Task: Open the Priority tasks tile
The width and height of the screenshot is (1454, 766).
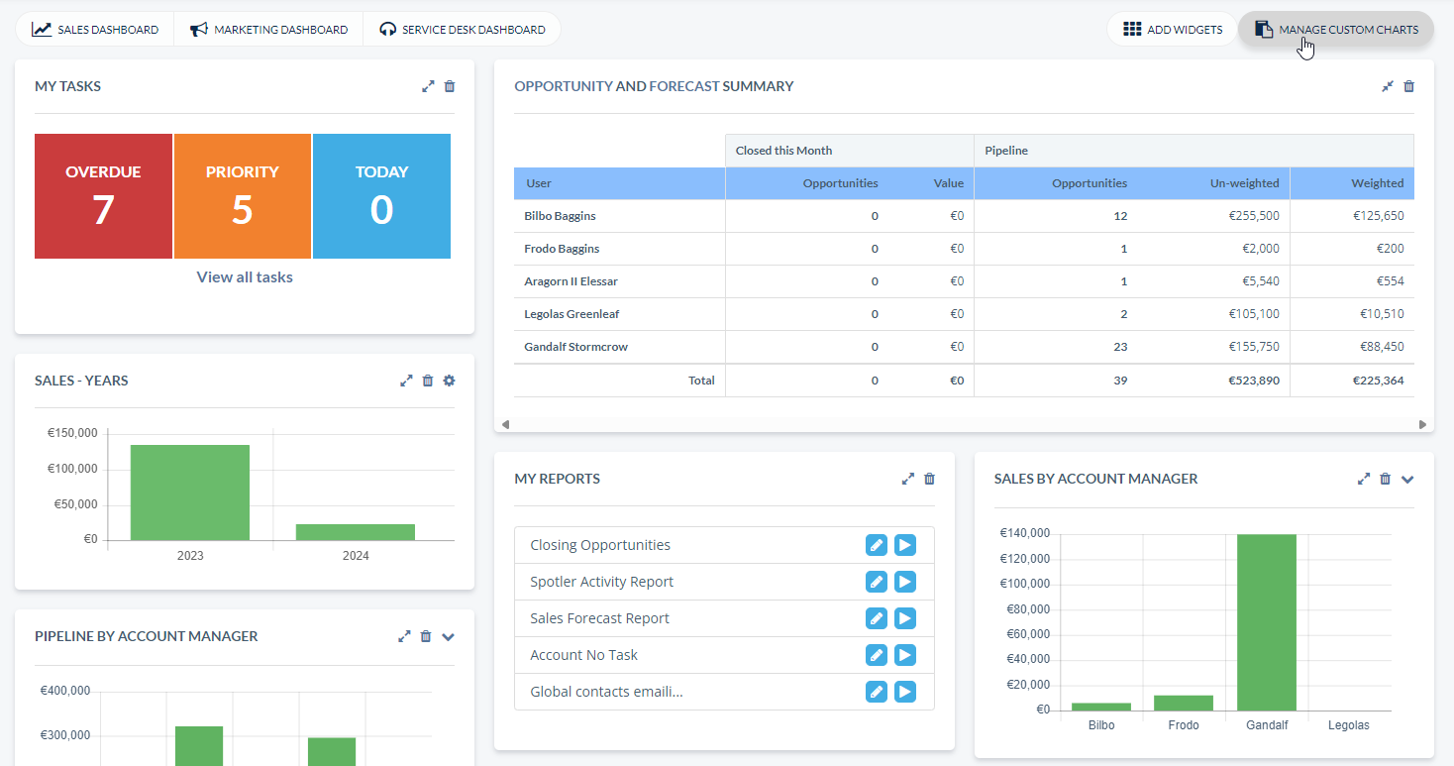Action: (243, 196)
